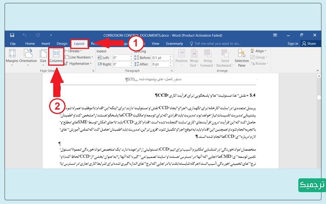Click the Save icon in quick access toolbar
The width and height of the screenshot is (326, 204).
pos(12,35)
